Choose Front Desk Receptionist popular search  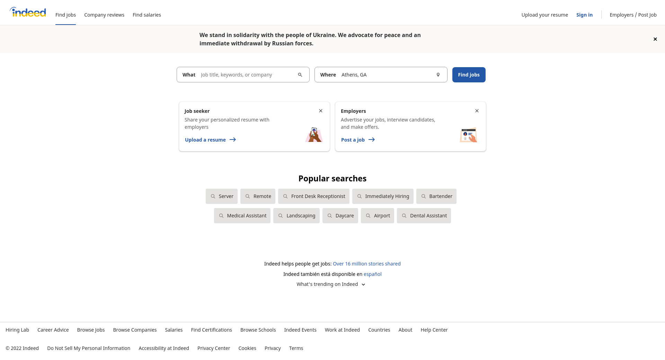[313, 196]
